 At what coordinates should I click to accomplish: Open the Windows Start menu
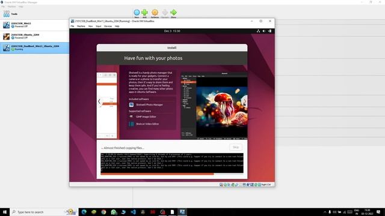(x=5, y=212)
